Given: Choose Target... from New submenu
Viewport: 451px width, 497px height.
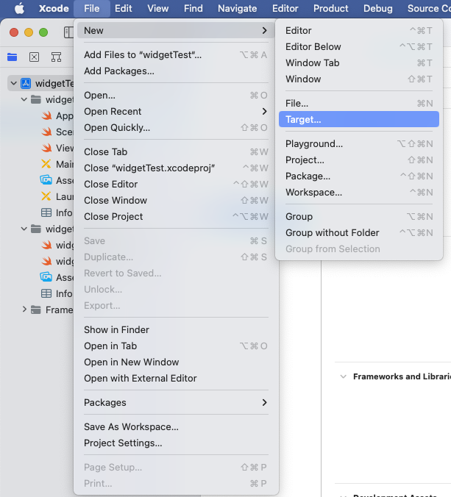Looking at the screenshot, I should (x=359, y=120).
